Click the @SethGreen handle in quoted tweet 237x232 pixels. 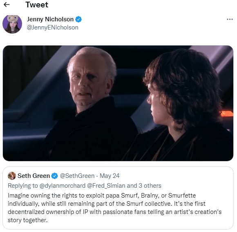(x=77, y=176)
